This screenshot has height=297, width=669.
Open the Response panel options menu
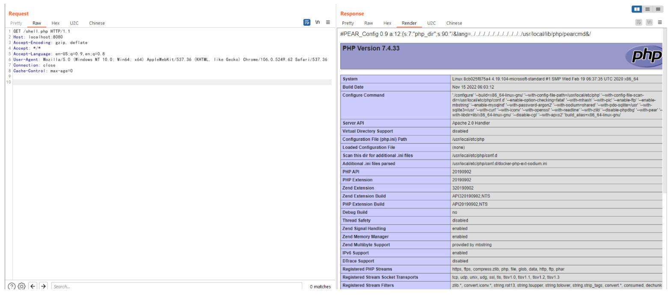click(x=660, y=22)
